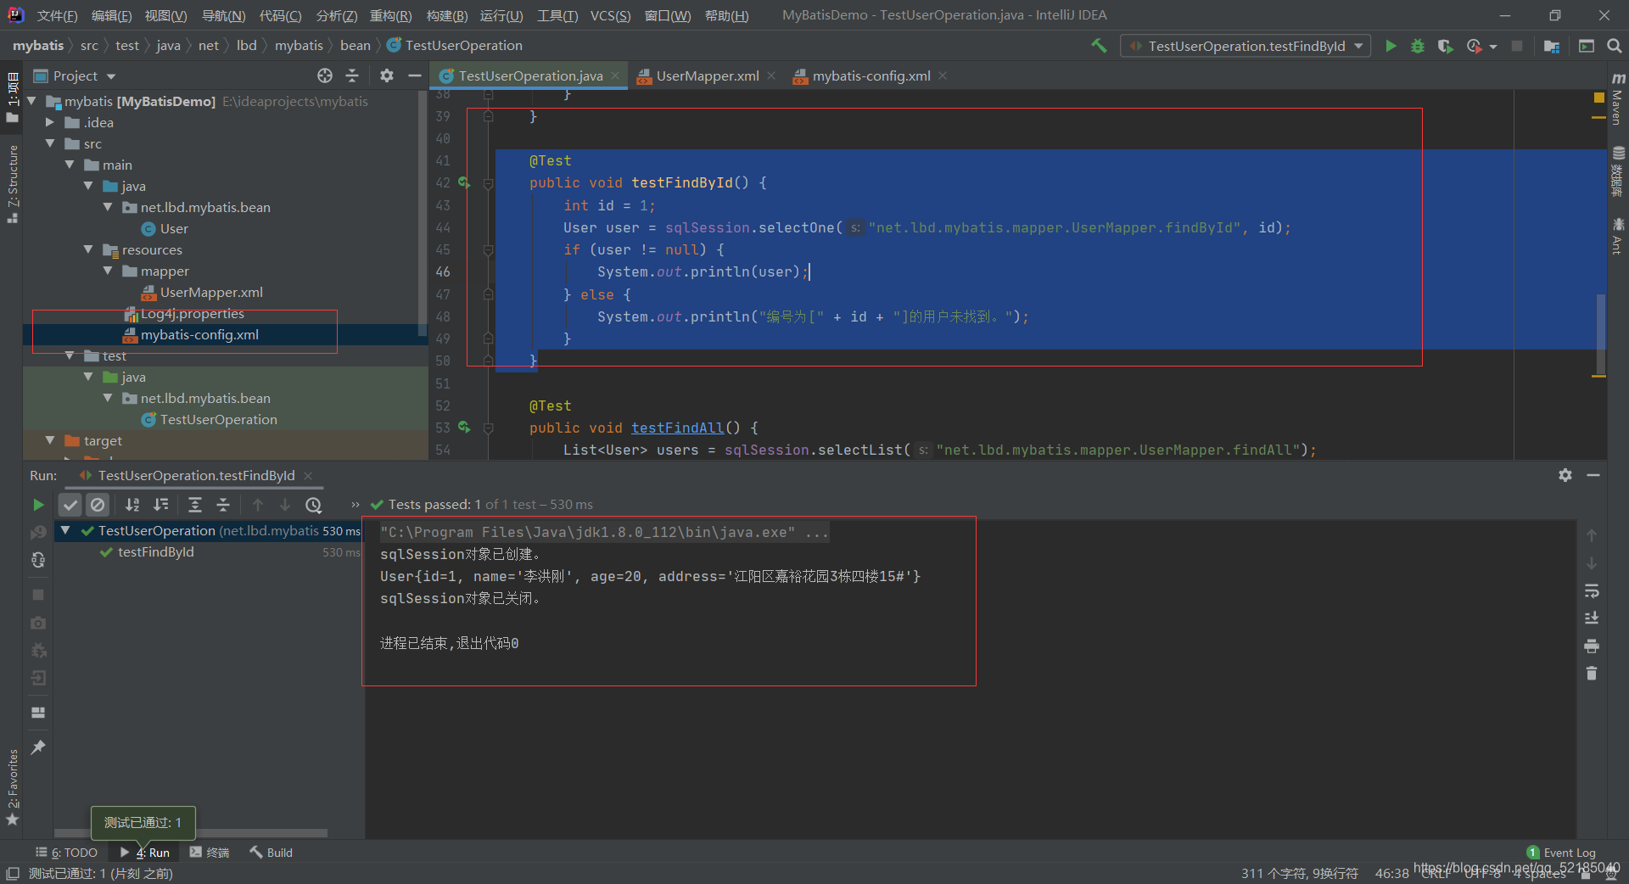Run with coverage from the main toolbar
The image size is (1629, 884).
(x=1446, y=46)
